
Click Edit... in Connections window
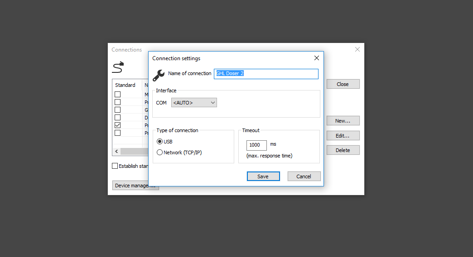343,136
